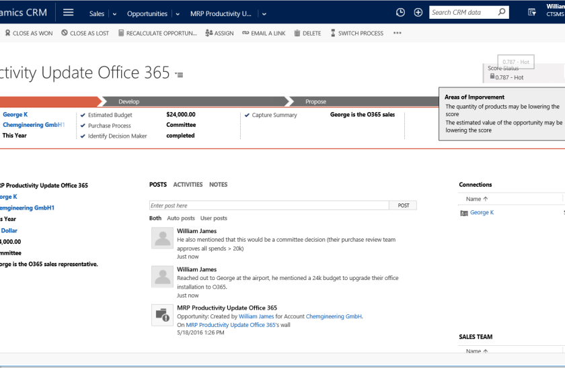The image size is (565, 368).
Task: Open George K link in process bar
Action: [15, 114]
